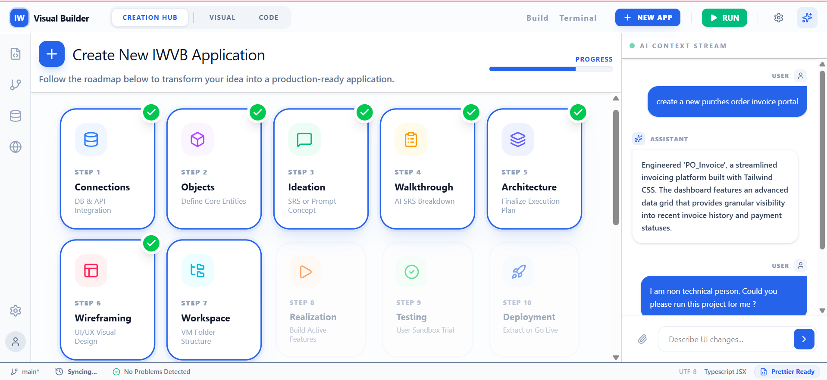
Task: Click the progress bar
Action: coord(551,69)
